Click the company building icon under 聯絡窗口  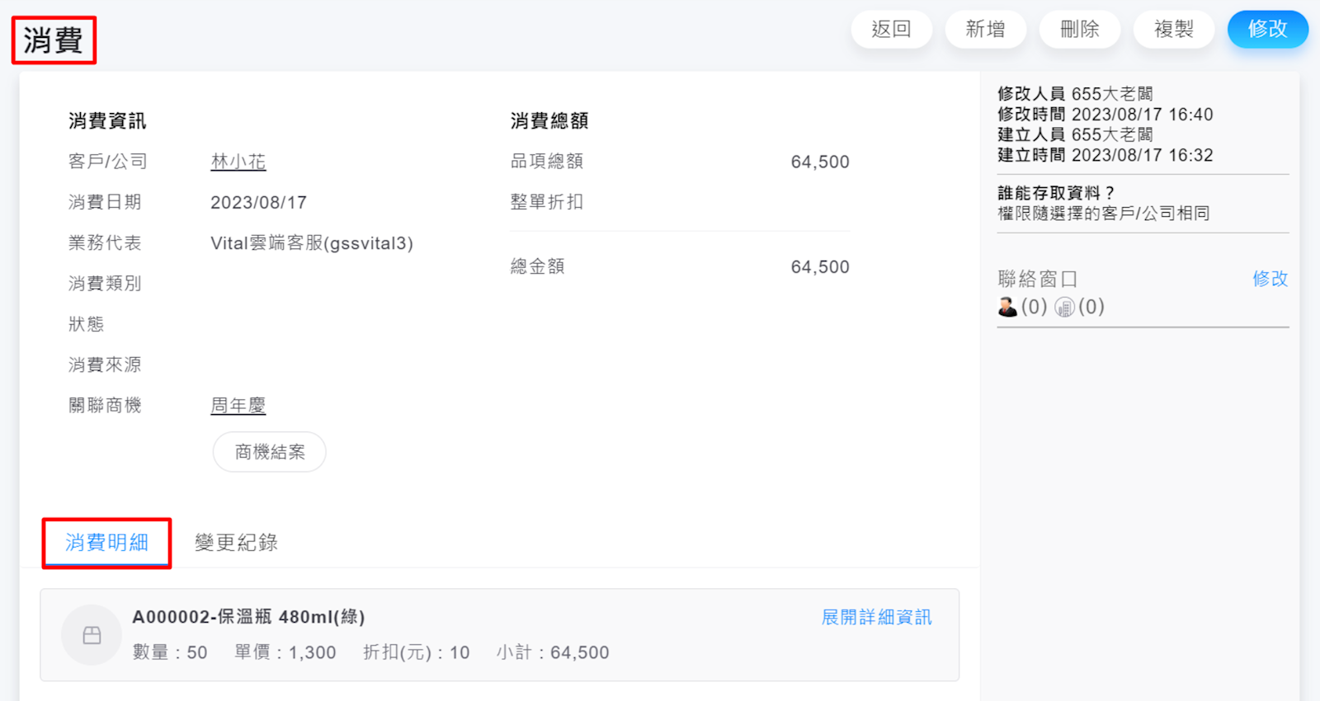tap(1065, 308)
